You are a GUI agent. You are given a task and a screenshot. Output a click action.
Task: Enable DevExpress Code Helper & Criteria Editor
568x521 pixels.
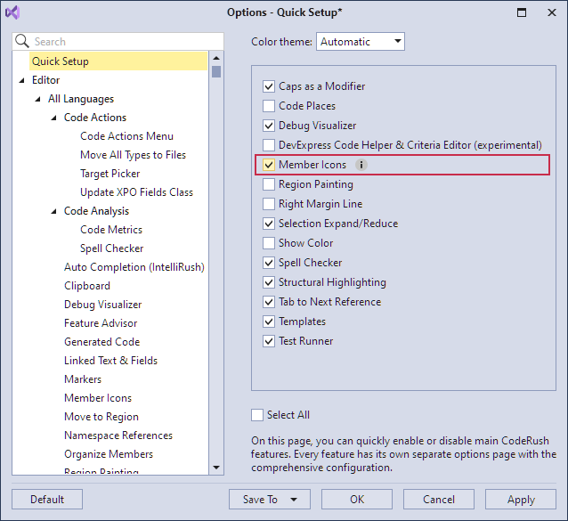269,145
